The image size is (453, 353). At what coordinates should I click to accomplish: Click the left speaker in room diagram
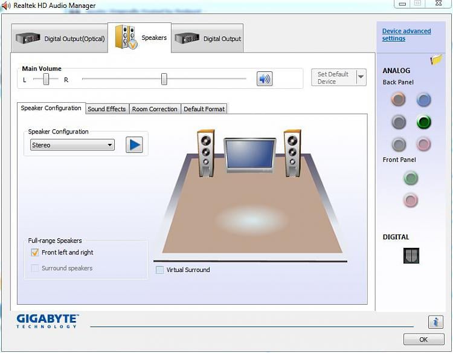206,153
